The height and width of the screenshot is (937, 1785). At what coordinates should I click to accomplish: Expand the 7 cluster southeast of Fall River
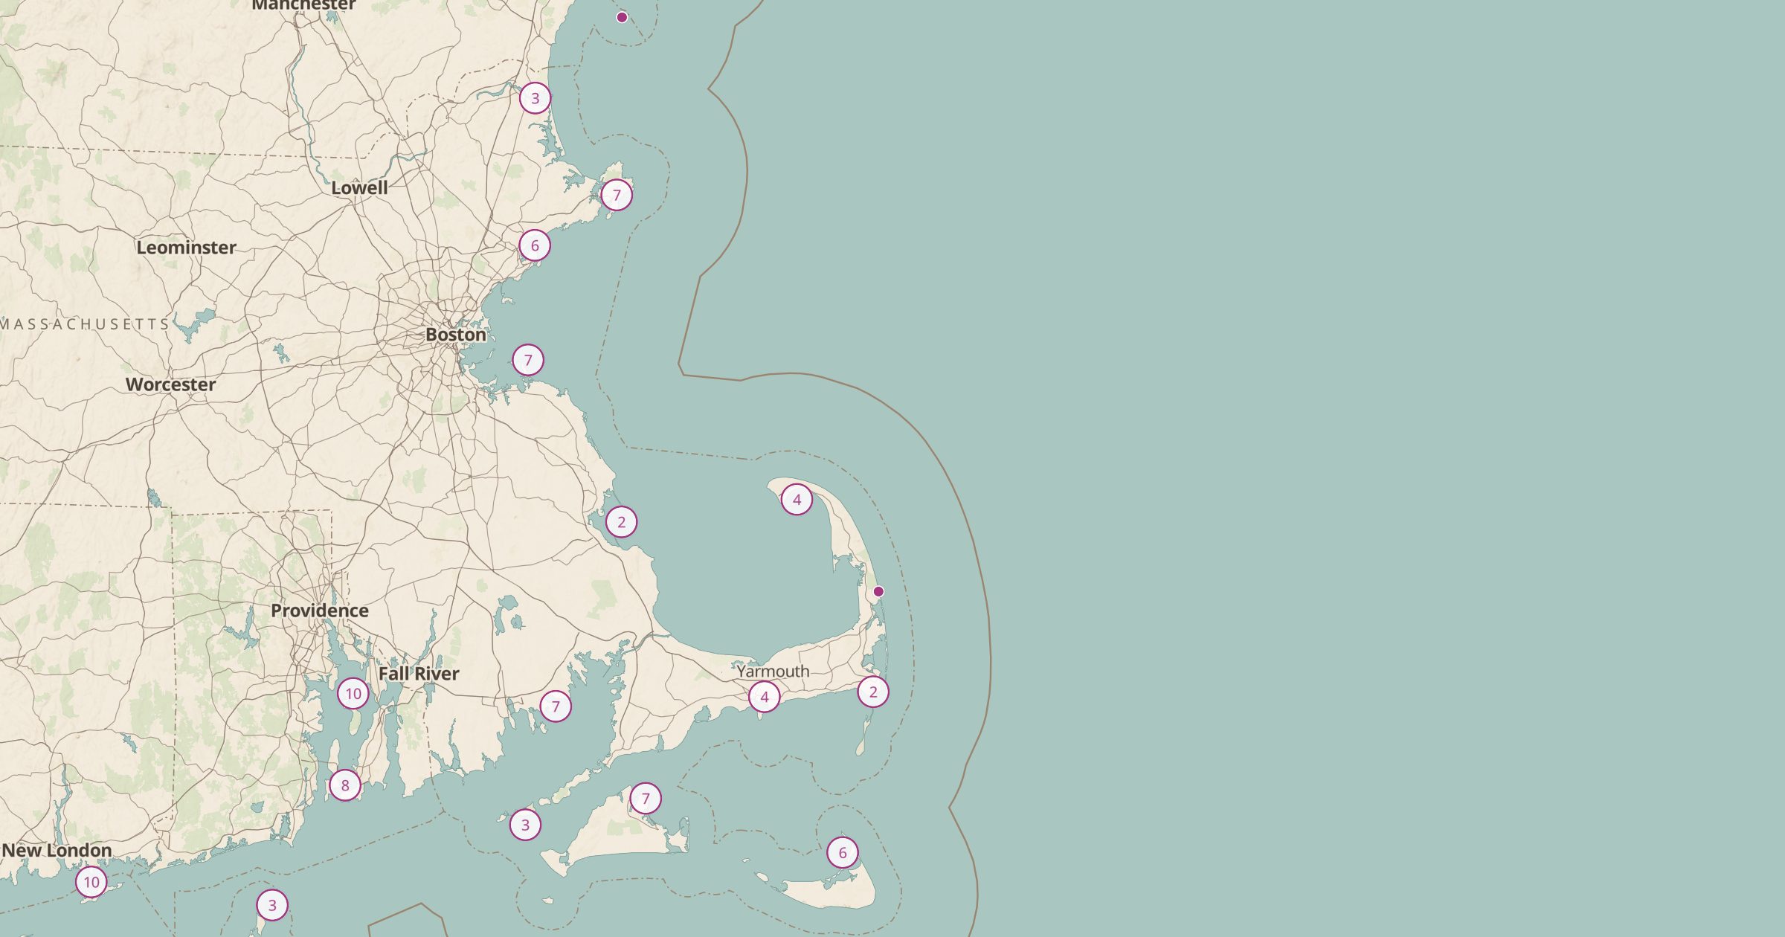556,706
